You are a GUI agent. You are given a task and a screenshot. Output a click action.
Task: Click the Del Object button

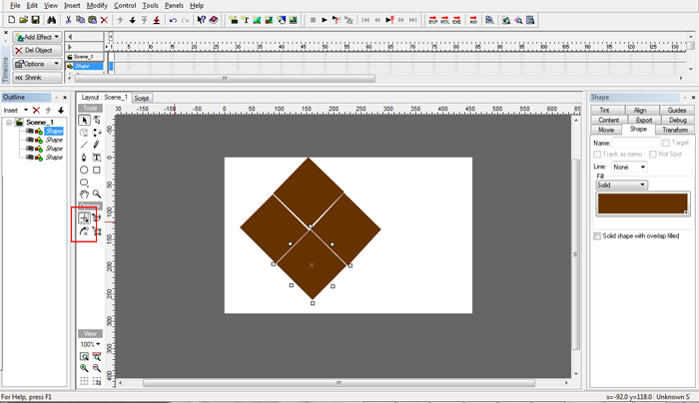coord(36,50)
